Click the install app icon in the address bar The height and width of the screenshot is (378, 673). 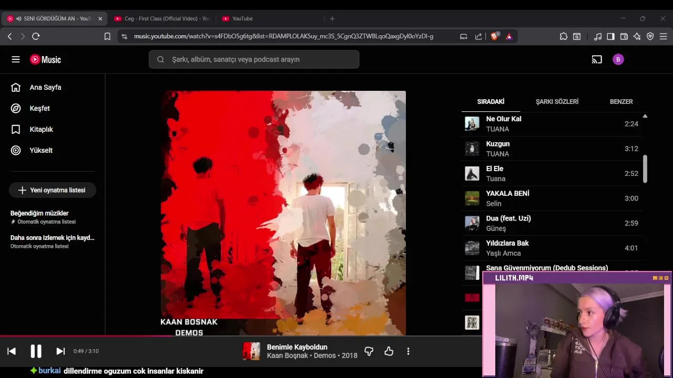[x=463, y=36]
